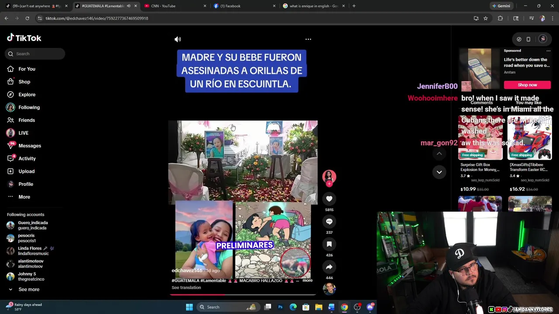The height and width of the screenshot is (314, 559).
Task: Go to next video down arrow
Action: pyautogui.click(x=439, y=172)
